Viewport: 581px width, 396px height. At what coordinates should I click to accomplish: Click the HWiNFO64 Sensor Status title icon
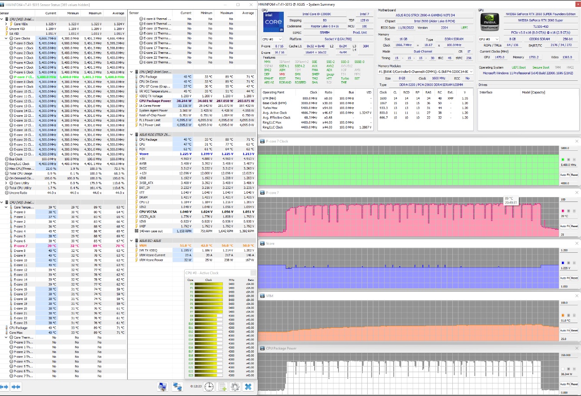(2, 4)
